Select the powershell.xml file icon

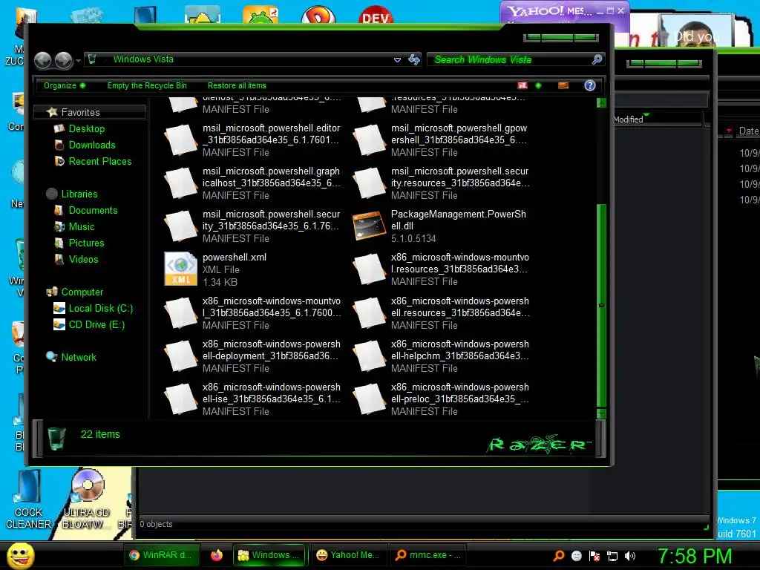(180, 269)
